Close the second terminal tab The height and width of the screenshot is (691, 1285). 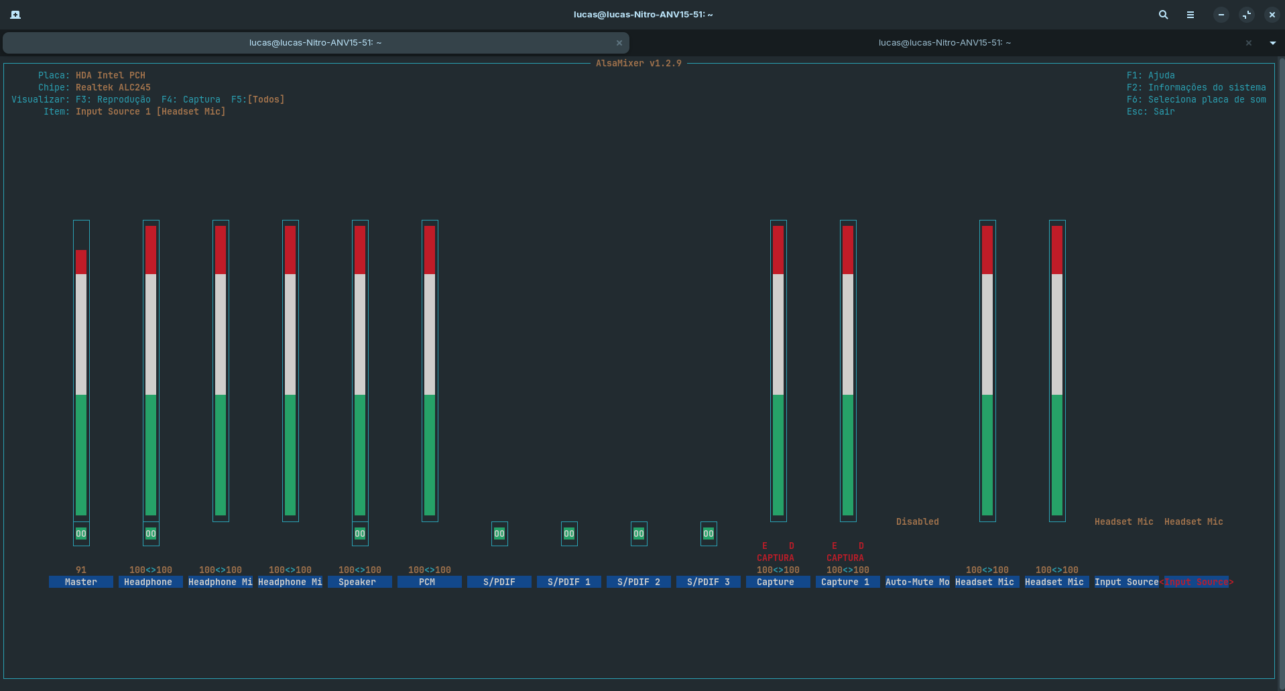(x=1248, y=43)
